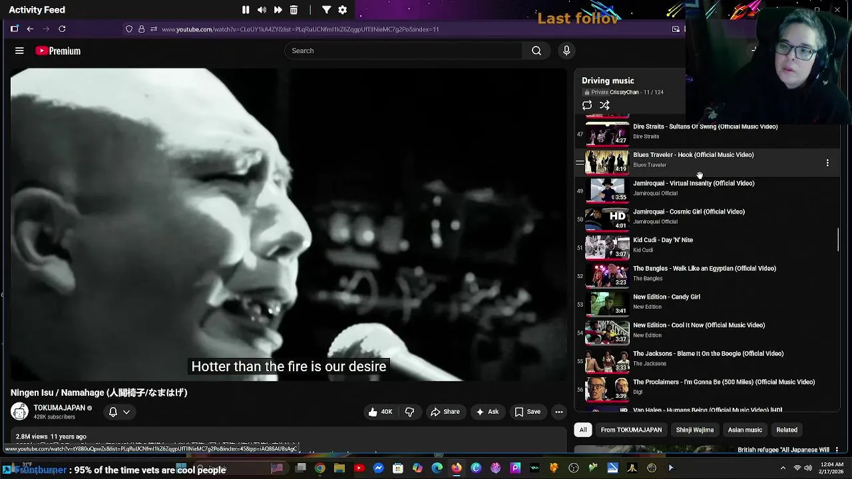
Task: Select the Related chip
Action: (787, 430)
